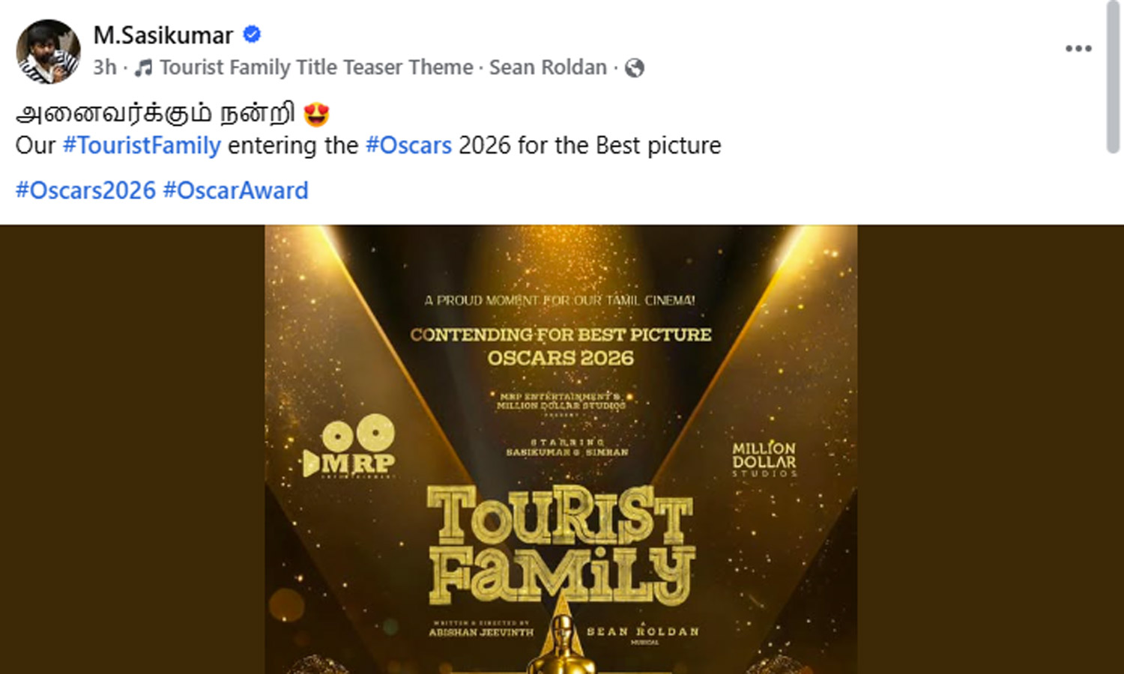1124x674 pixels.
Task: Open the #TouristFamily hashtag
Action: click(142, 145)
